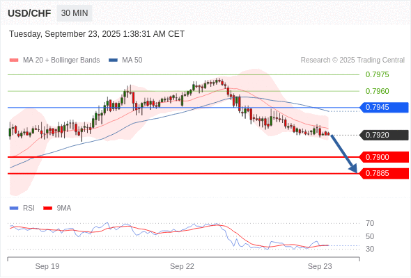Select the 0.7900 red support tag

coord(384,157)
